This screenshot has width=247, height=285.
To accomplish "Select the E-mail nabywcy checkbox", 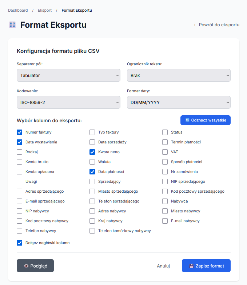I will click(165, 221).
